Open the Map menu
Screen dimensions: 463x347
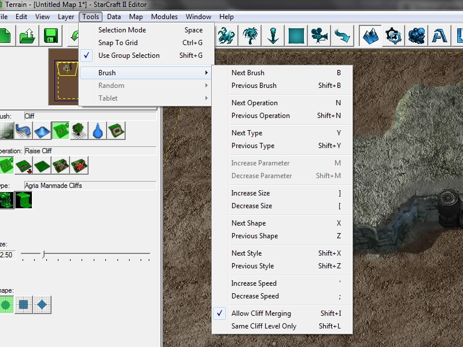point(136,17)
